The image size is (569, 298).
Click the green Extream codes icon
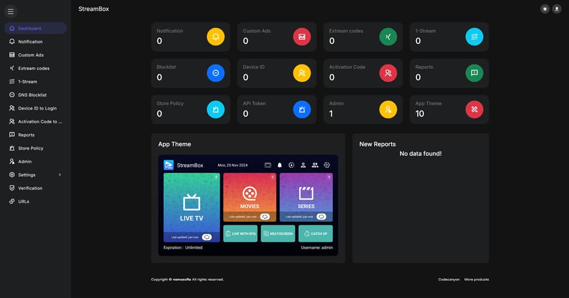tap(388, 37)
